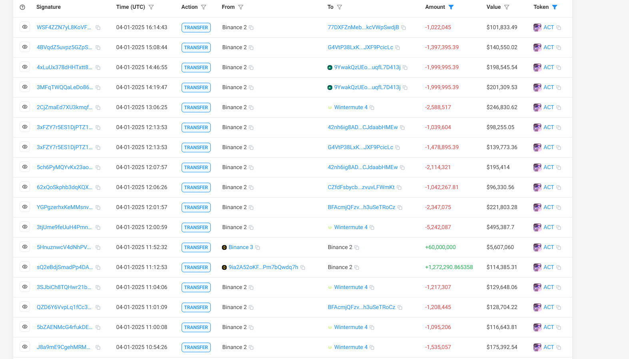Screen dimensions: 629x359
Task: Copy the 9ia2A52oKF...Pm7bQwdq7h sender address
Action: click(x=303, y=267)
